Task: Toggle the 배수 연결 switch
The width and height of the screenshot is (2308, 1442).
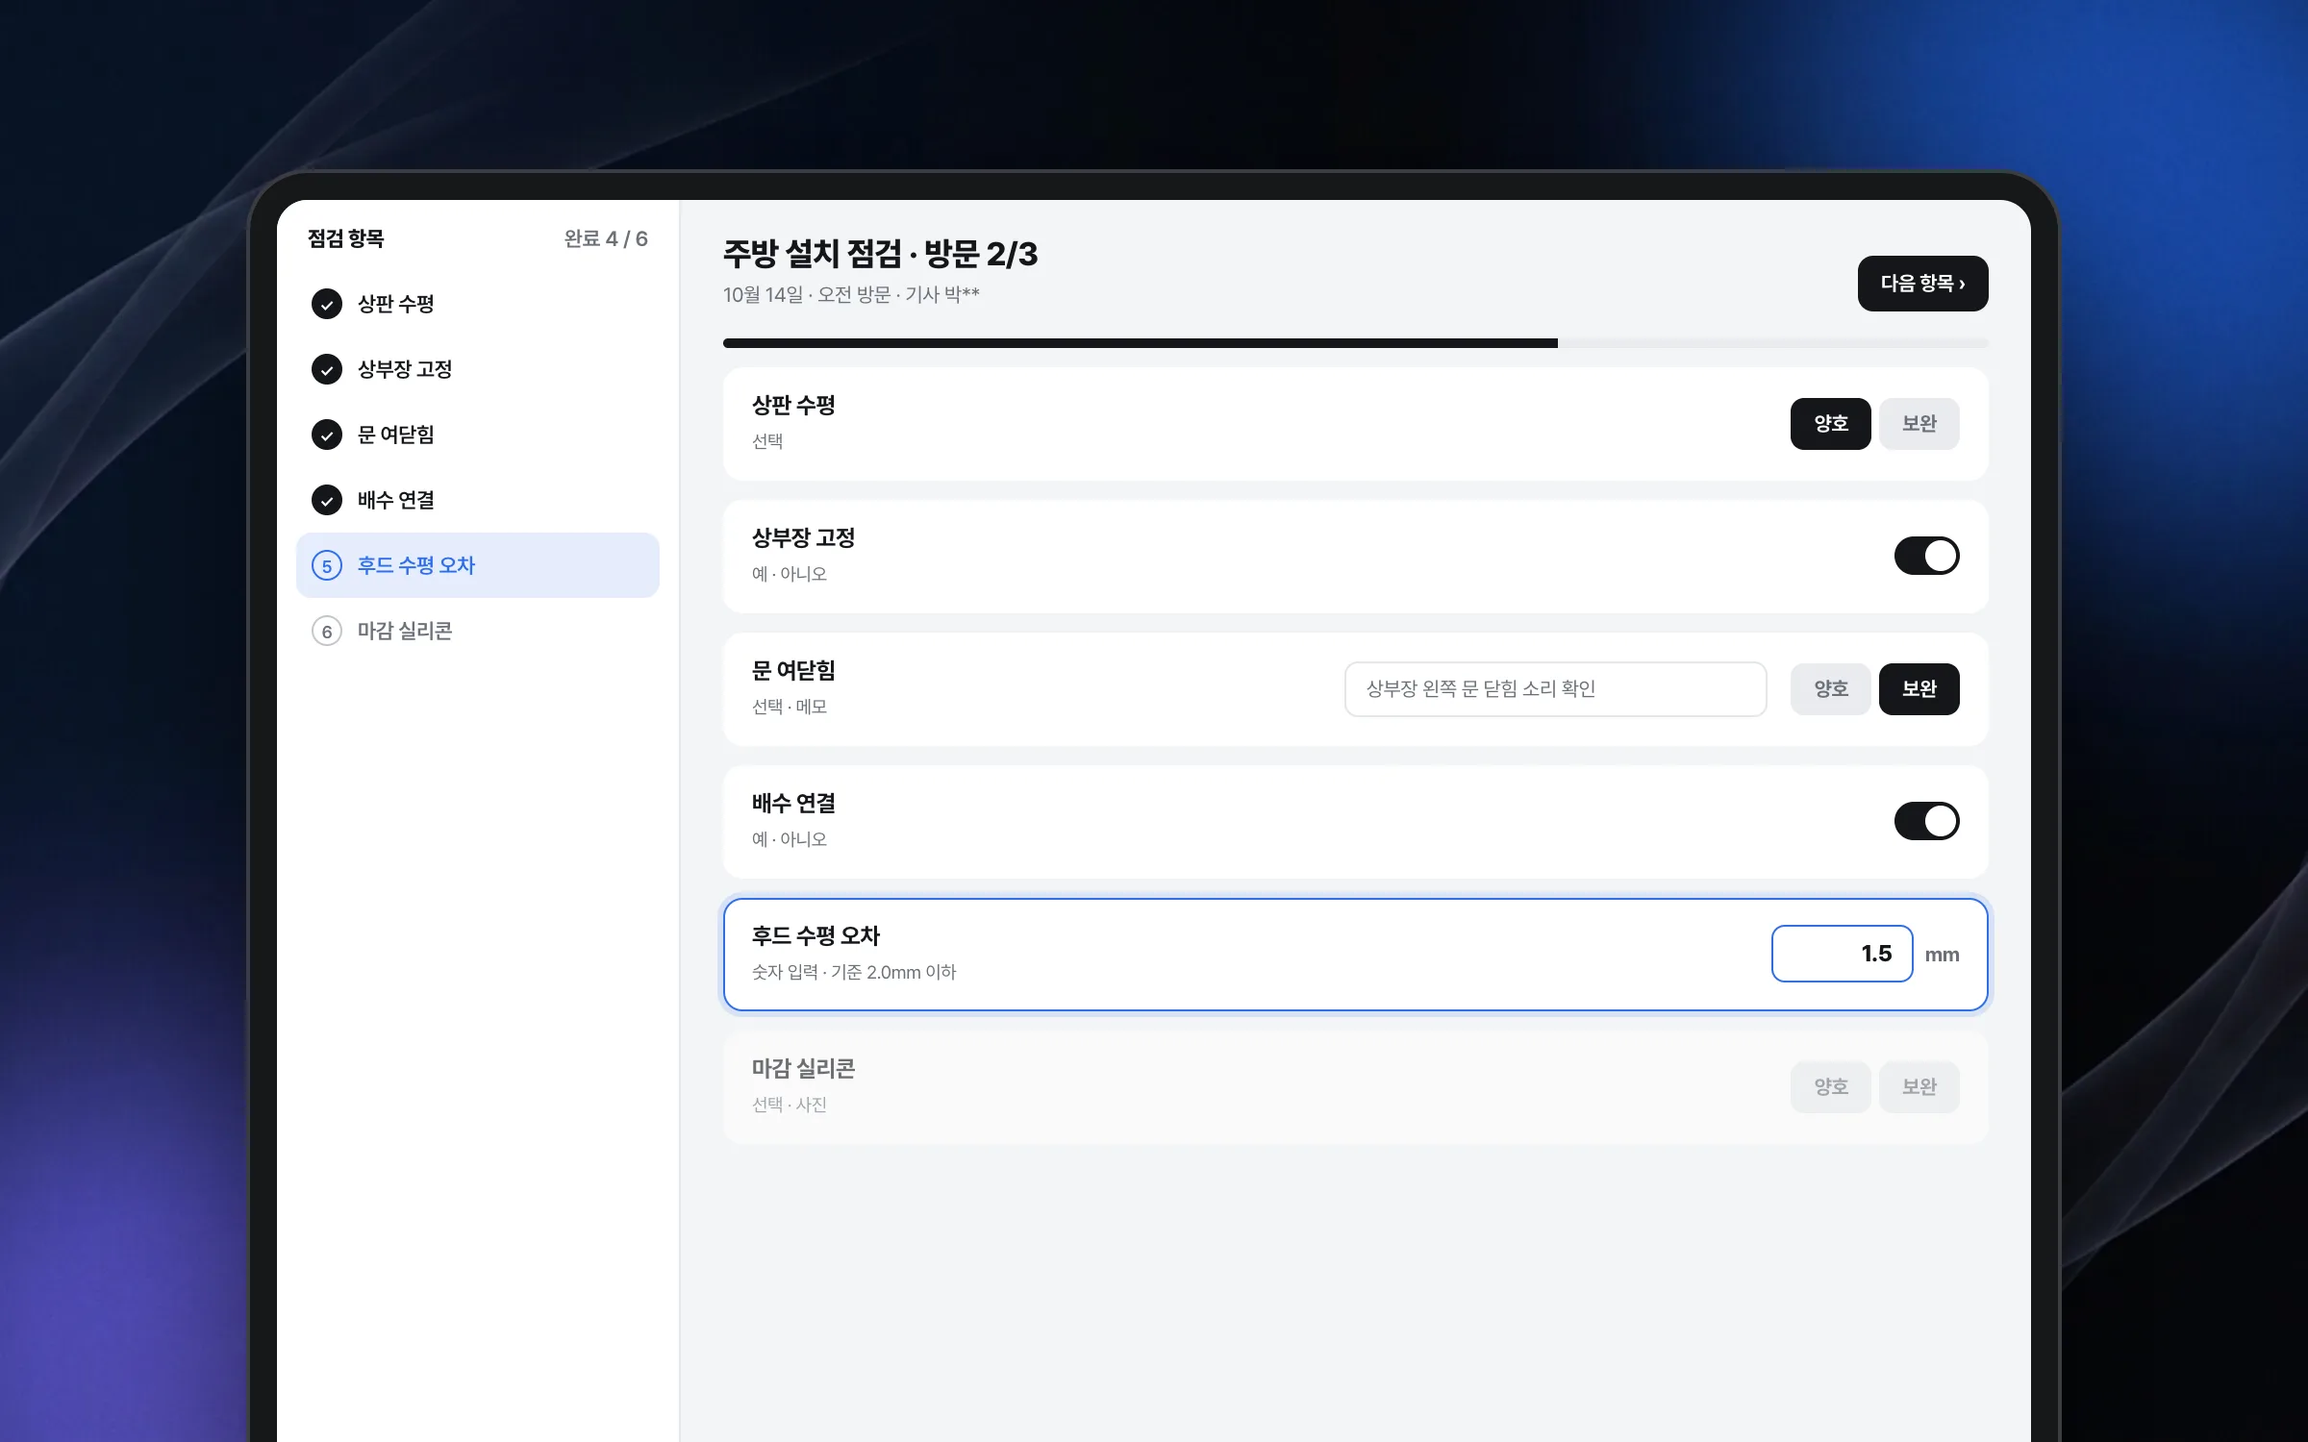Action: coord(1926,821)
